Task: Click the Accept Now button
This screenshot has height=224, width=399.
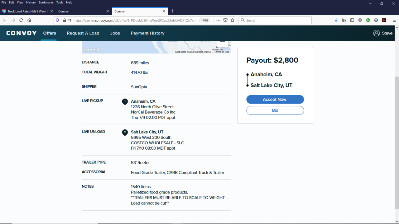Action: pos(275,99)
